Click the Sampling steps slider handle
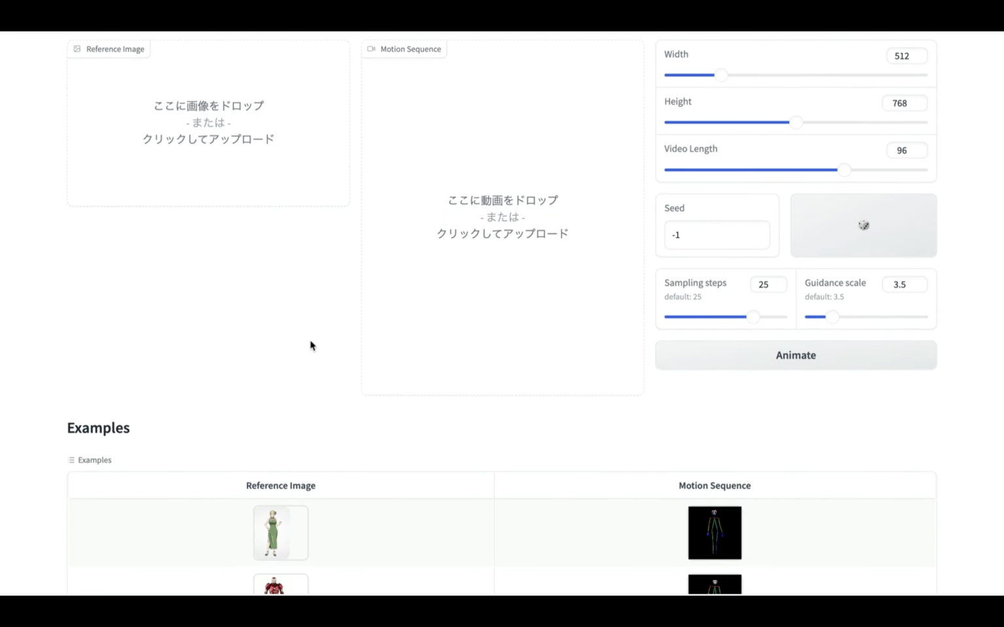Screen dimensions: 1004x627 click(753, 317)
